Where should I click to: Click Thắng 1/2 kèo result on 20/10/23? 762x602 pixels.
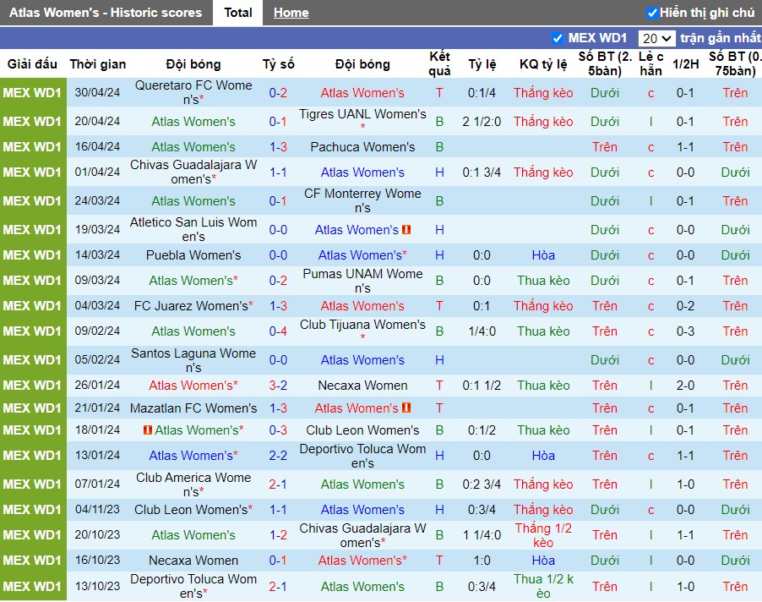tap(543, 535)
